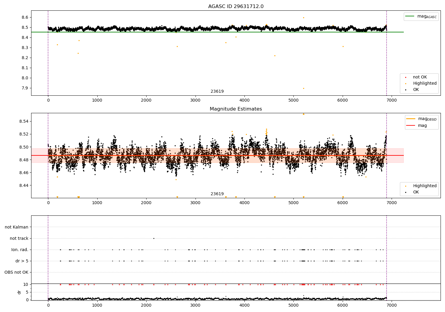Select the 'OBS not OK' row label
Image resolution: width=445 pixels, height=312 pixels.
(16, 272)
